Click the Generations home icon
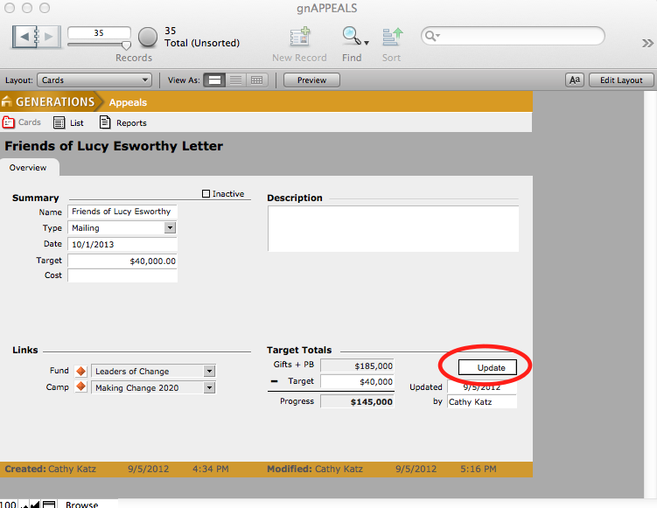Image resolution: width=657 pixels, height=508 pixels. (x=8, y=102)
